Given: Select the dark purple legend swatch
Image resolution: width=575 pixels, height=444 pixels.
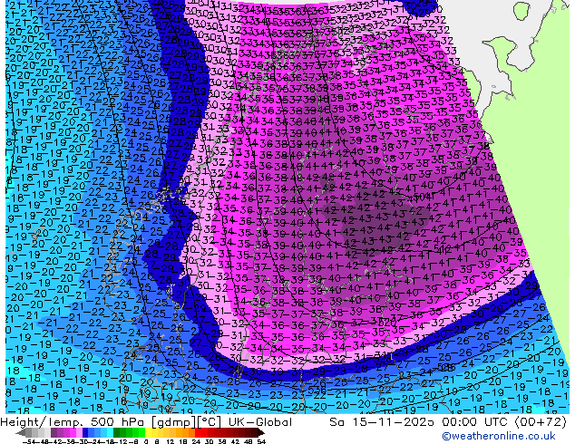Looking at the screenshot, I should (54, 432).
